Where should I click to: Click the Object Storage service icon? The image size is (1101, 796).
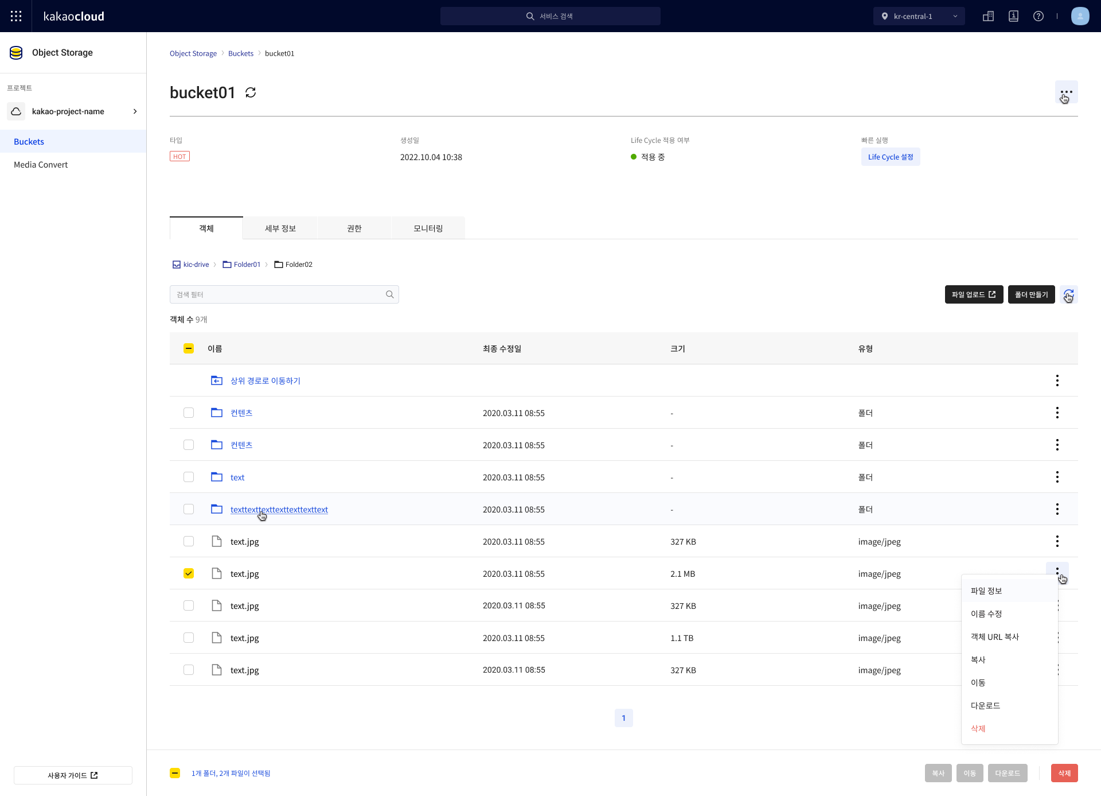pos(16,53)
